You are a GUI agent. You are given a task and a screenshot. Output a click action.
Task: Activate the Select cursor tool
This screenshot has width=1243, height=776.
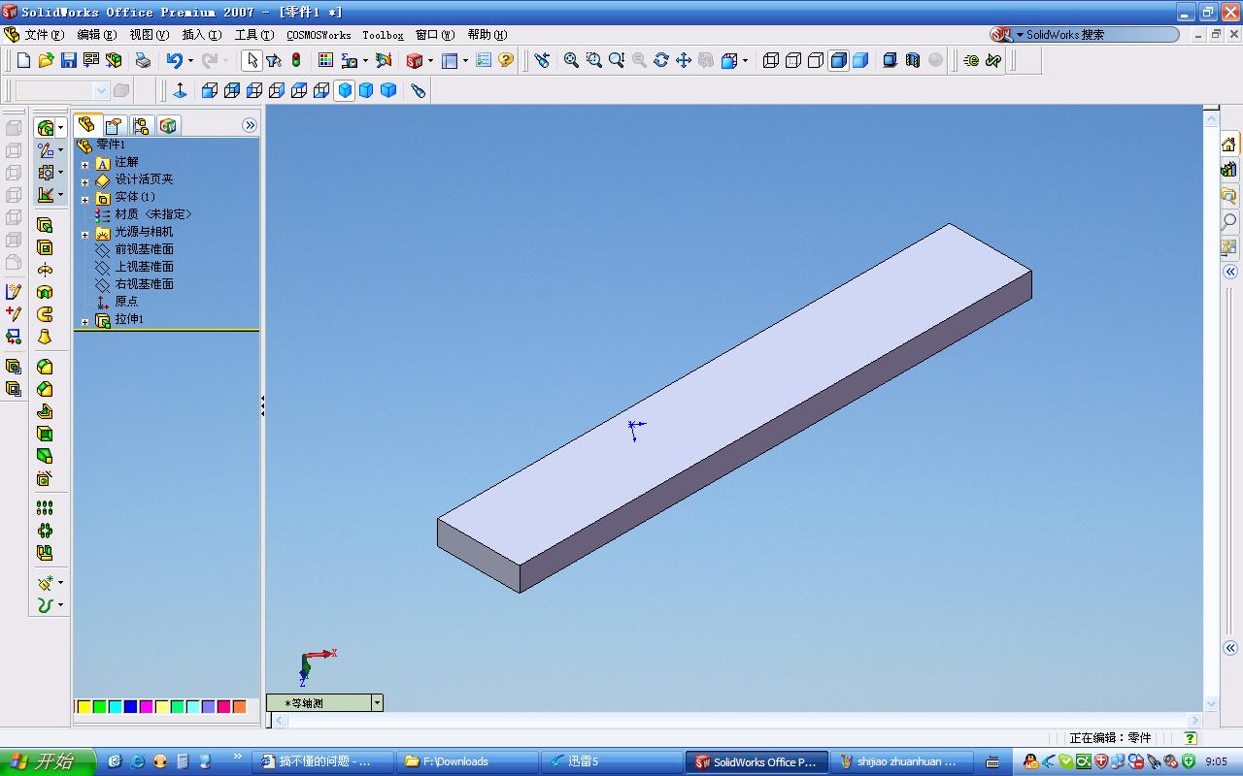pyautogui.click(x=252, y=60)
